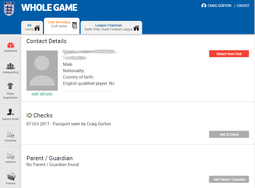Click the edit details link
The image size is (255, 188).
(x=42, y=94)
